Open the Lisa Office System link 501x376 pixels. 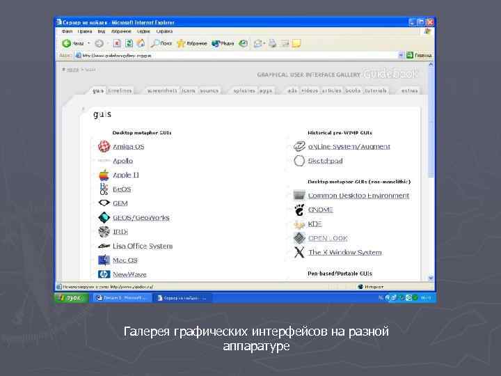143,246
